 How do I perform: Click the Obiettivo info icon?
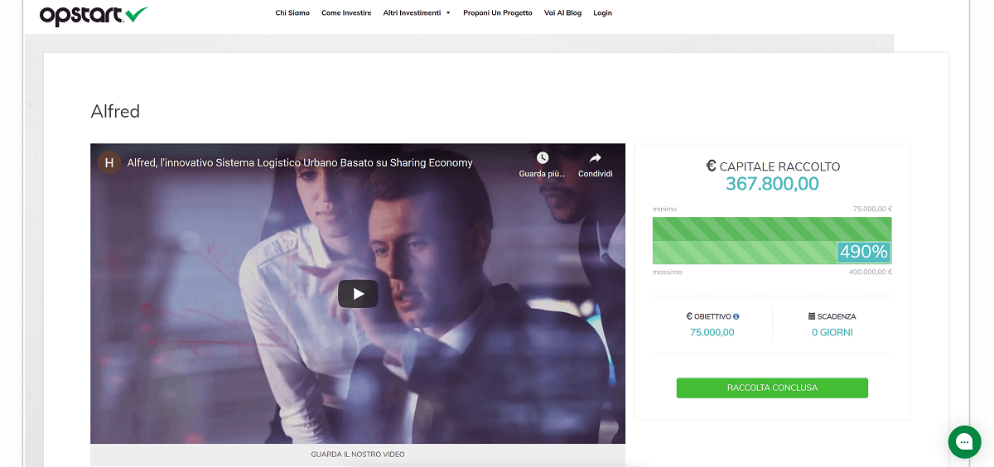pyautogui.click(x=736, y=316)
